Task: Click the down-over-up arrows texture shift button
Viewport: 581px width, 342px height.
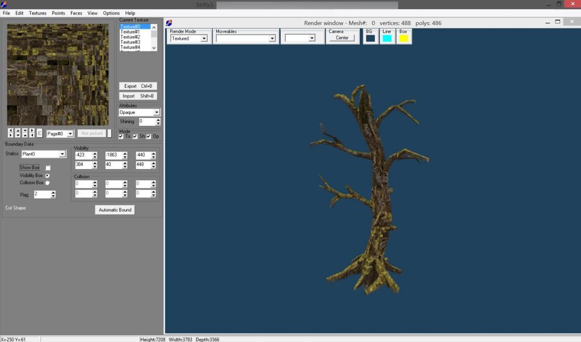Action: pyautogui.click(x=24, y=133)
